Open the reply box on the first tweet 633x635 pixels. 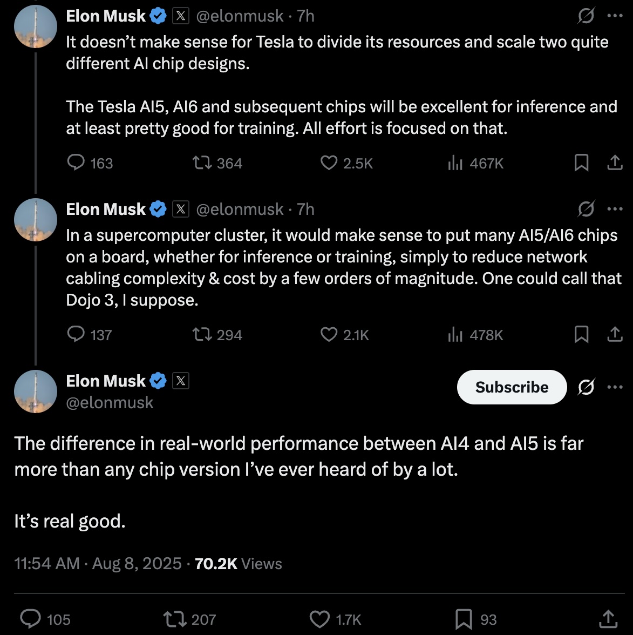pyautogui.click(x=76, y=163)
